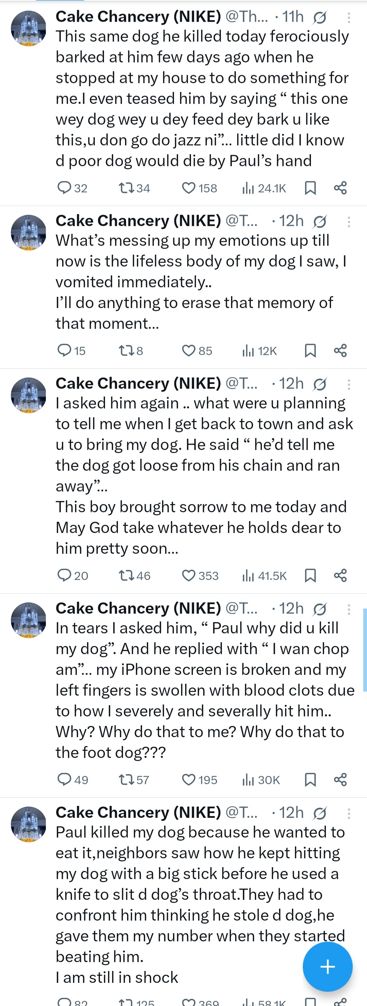
Task: Like the tweet with 85 likes
Action: pos(189,350)
